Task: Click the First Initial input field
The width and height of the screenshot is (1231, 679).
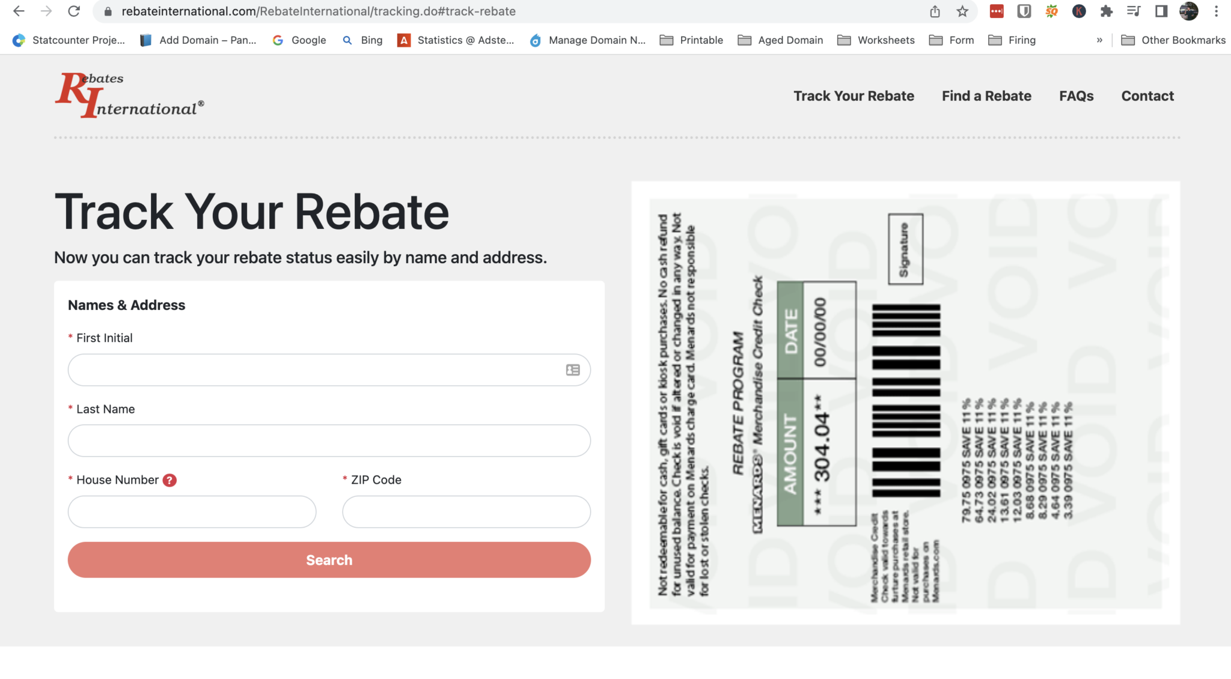Action: click(329, 369)
